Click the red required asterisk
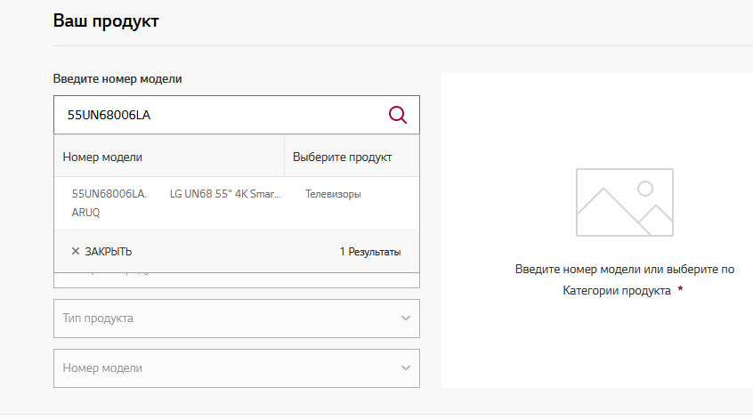 [x=680, y=290]
